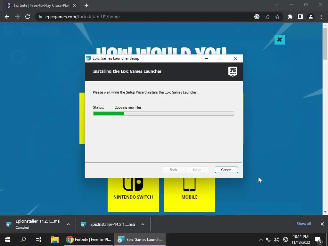Show all downloads
Viewport: 328px width, 246px height.
[304, 224]
